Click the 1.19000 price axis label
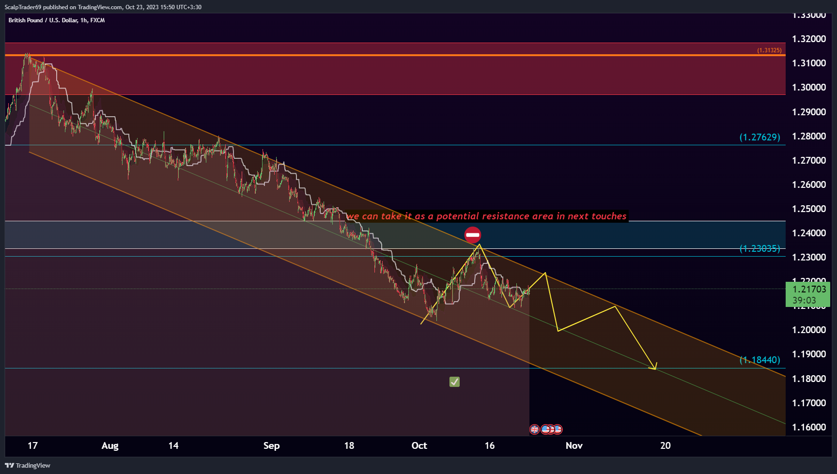837x474 pixels. click(809, 354)
